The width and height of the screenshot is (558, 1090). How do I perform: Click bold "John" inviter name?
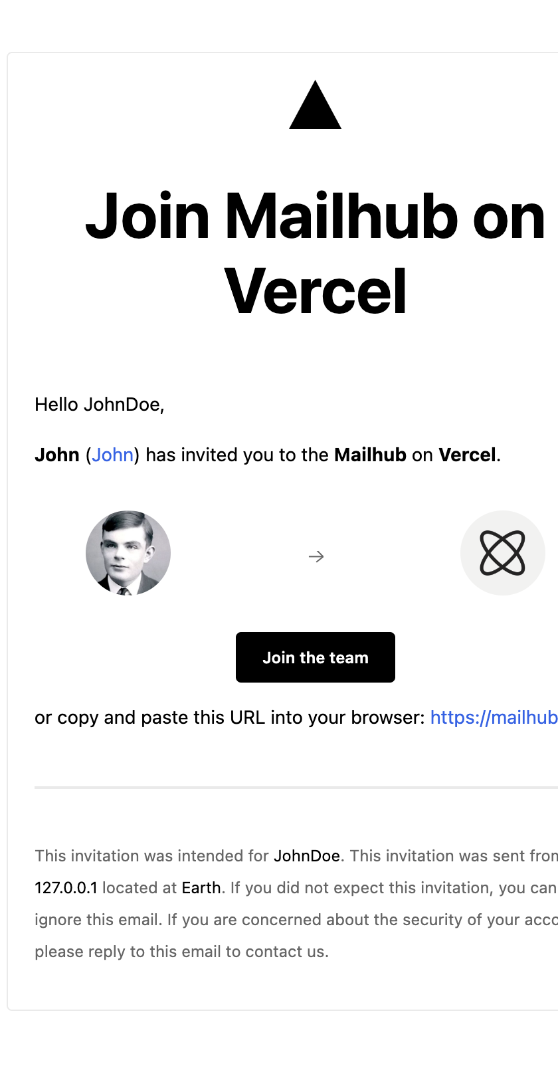click(57, 455)
